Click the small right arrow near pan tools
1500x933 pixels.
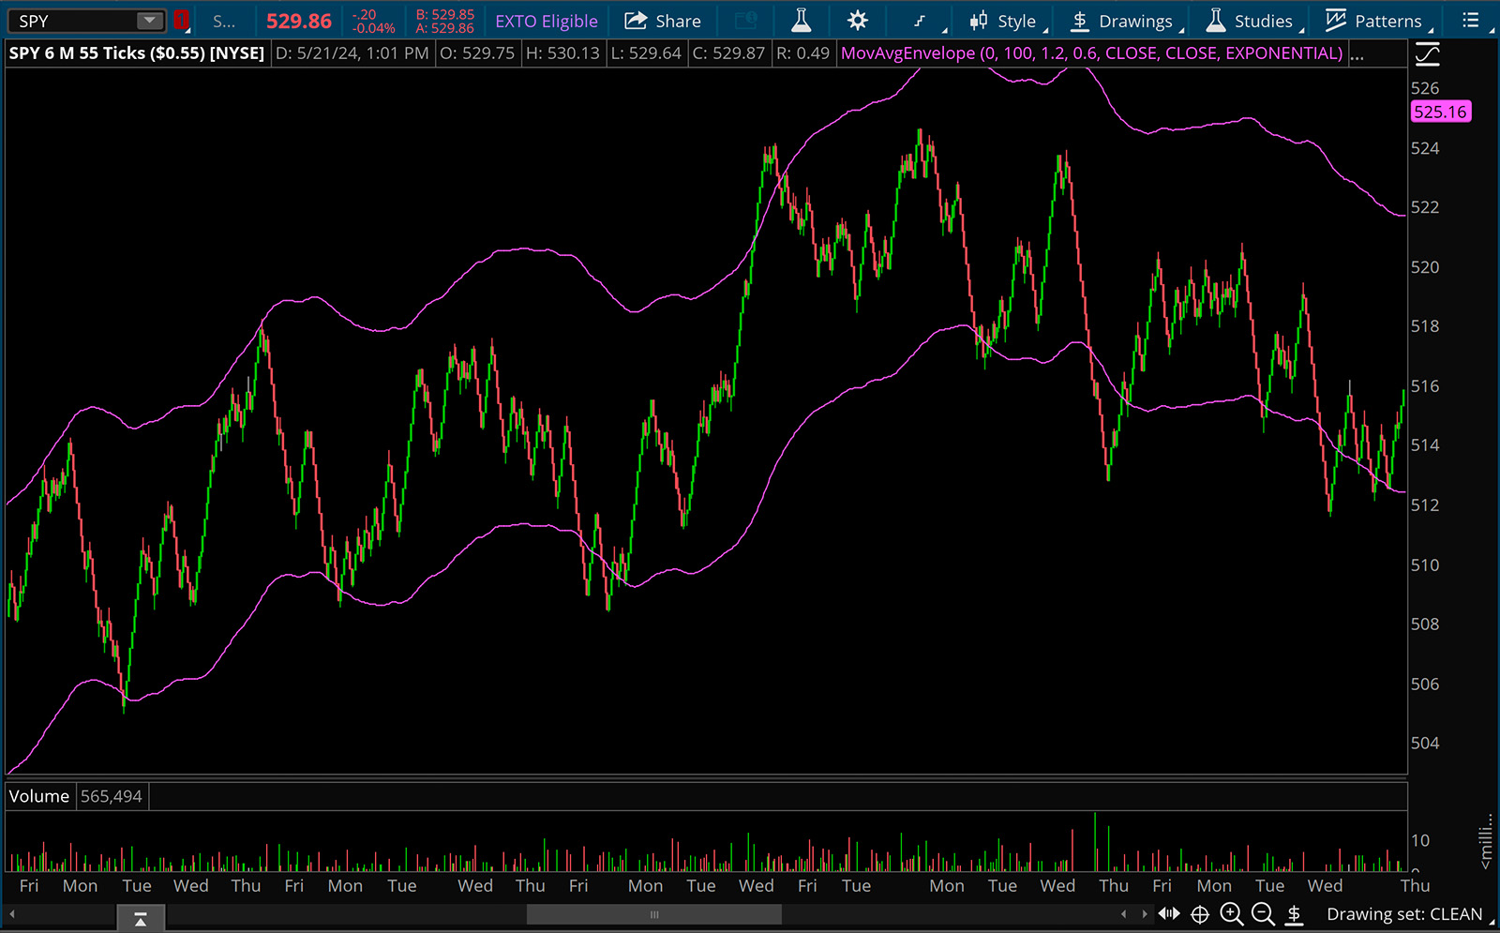(1144, 913)
